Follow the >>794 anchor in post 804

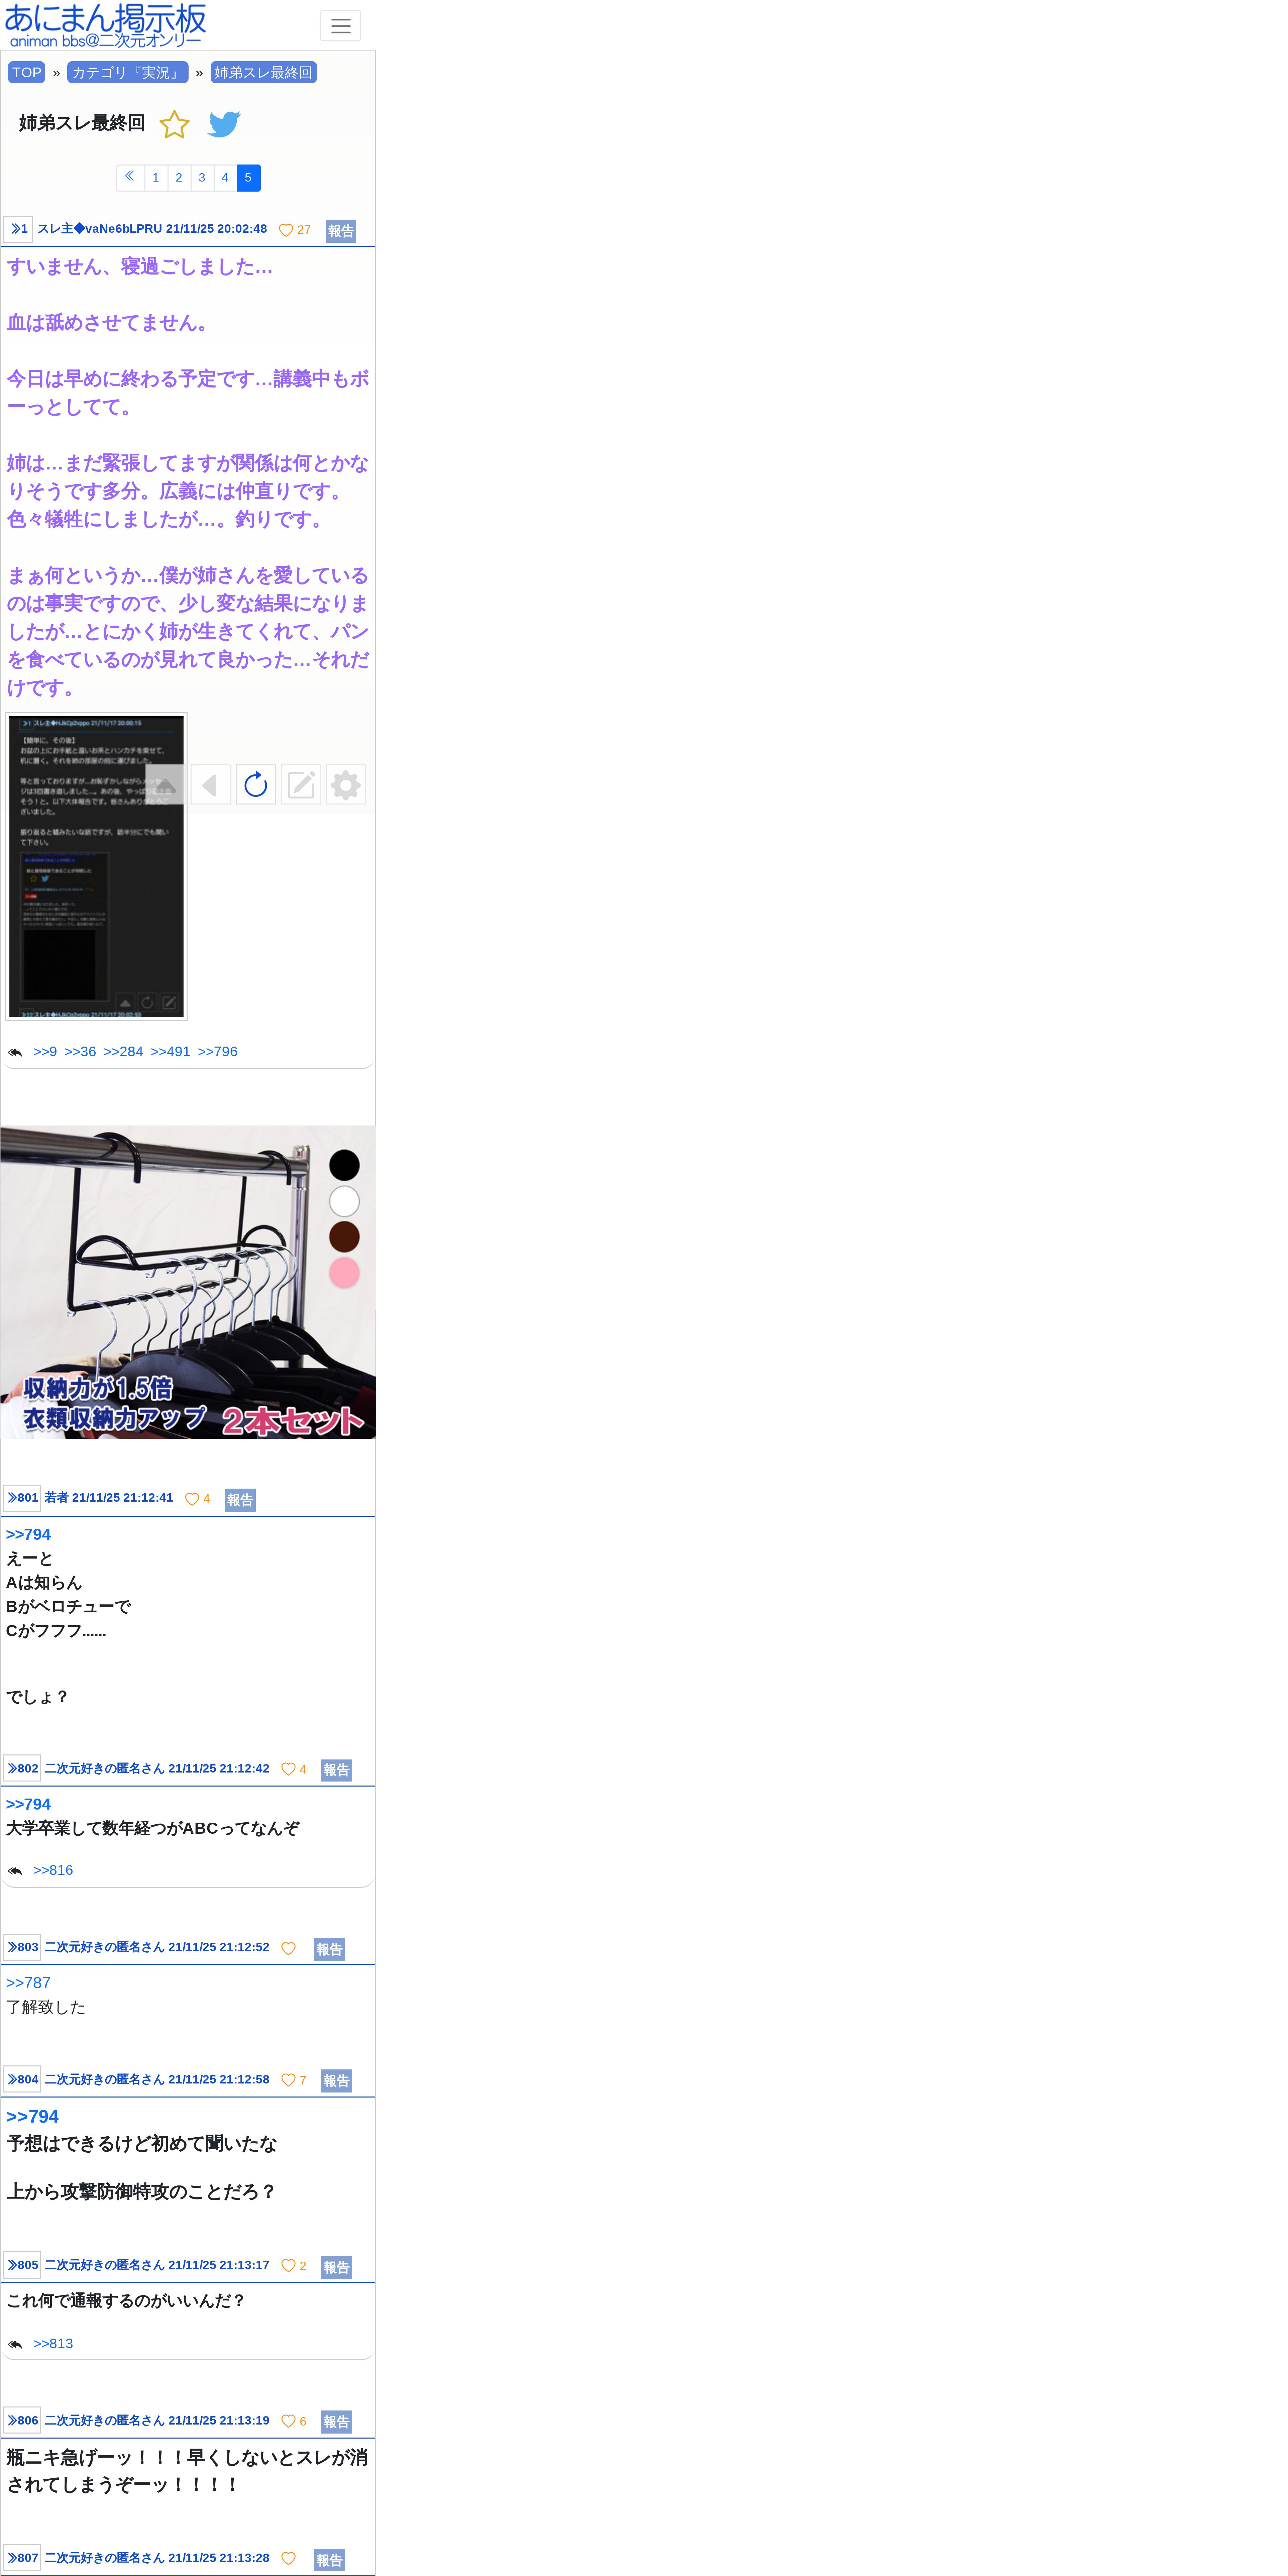point(32,2116)
